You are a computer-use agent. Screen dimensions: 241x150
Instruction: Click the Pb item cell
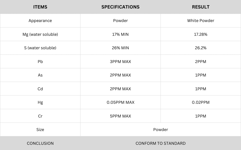pos(40,61)
